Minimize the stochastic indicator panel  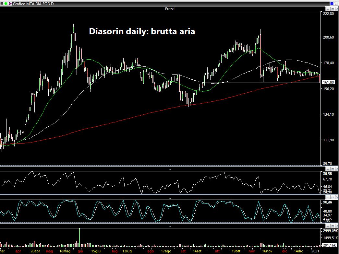[328, 197]
